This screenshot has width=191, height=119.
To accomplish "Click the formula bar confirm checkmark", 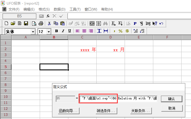I will 61,16.
